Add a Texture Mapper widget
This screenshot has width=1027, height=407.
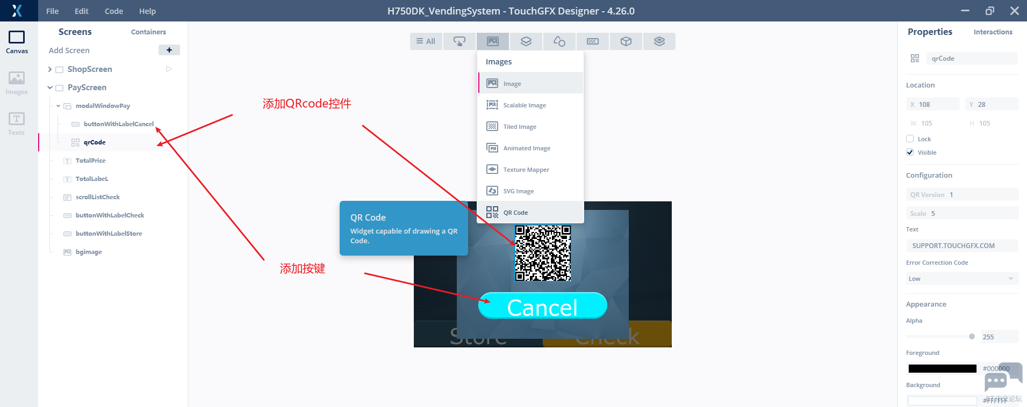tap(530, 169)
